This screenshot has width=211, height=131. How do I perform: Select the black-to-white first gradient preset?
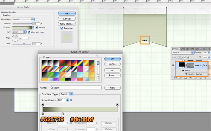click(45, 63)
